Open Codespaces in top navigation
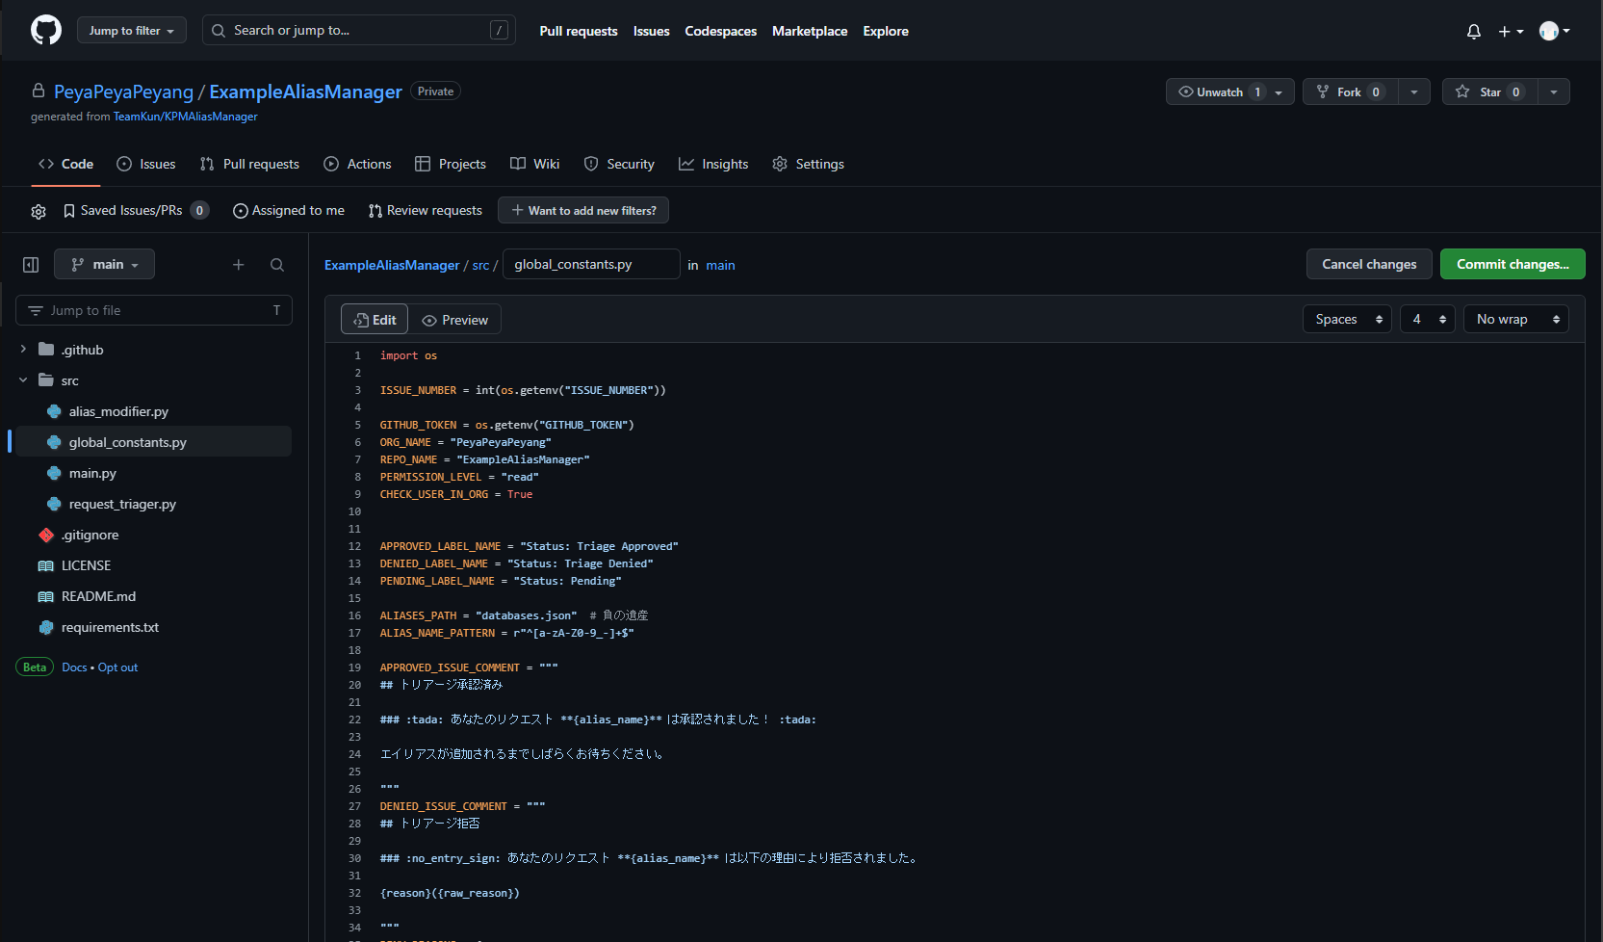The height and width of the screenshot is (942, 1603). pyautogui.click(x=720, y=31)
